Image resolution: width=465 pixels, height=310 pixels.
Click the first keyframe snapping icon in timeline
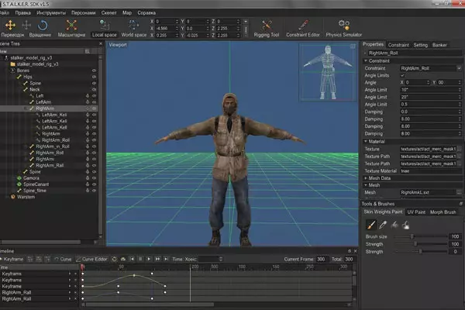pos(30,259)
